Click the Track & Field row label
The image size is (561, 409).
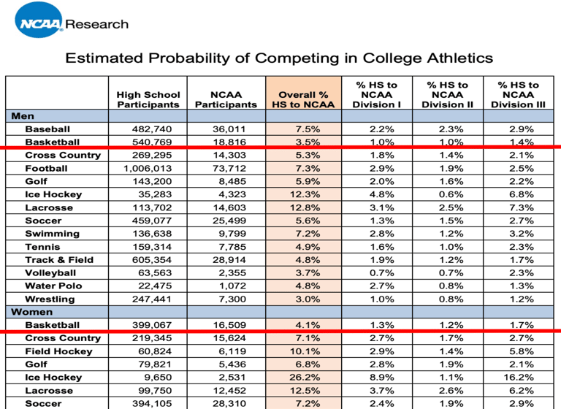[x=59, y=260]
